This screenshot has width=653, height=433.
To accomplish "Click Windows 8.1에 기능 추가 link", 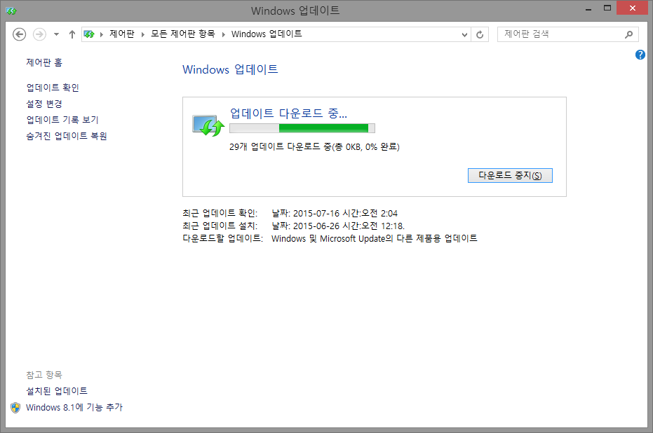I will 74,407.
